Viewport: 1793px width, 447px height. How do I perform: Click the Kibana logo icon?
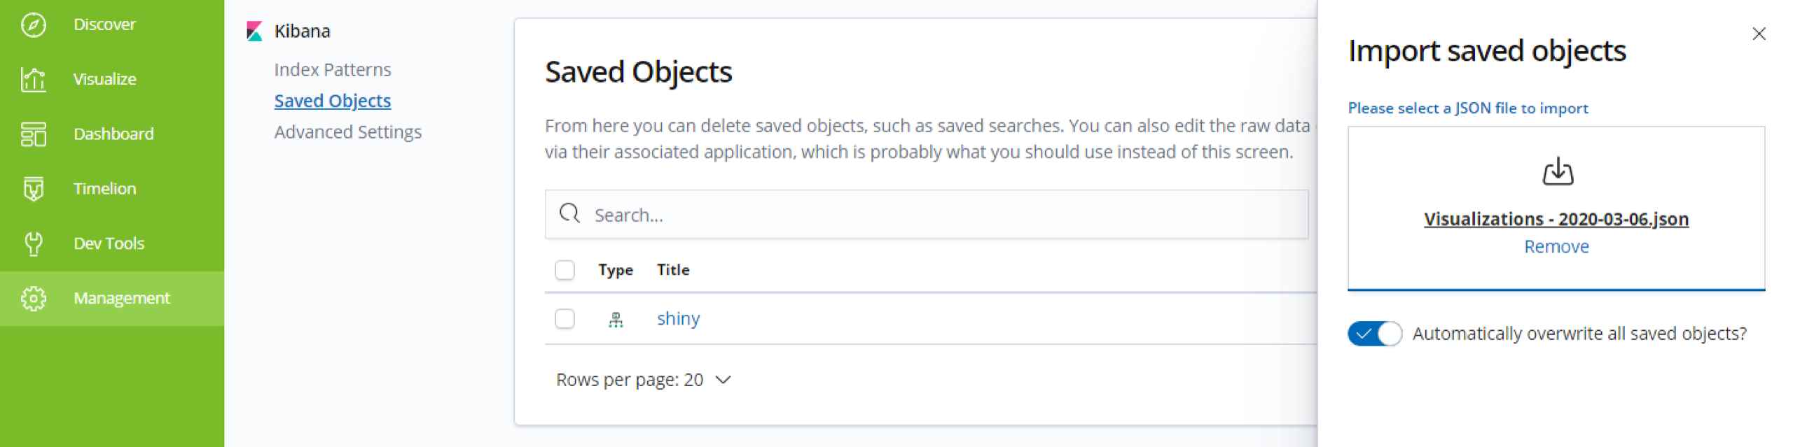tap(254, 31)
